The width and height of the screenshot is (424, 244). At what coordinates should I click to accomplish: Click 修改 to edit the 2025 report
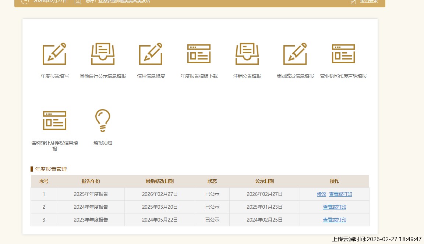321,194
